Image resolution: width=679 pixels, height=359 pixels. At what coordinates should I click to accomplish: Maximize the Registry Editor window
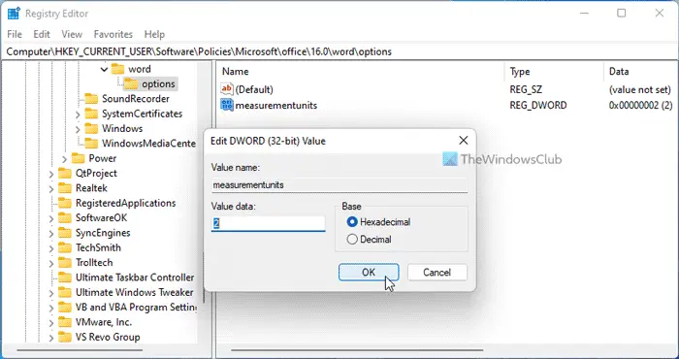click(621, 14)
